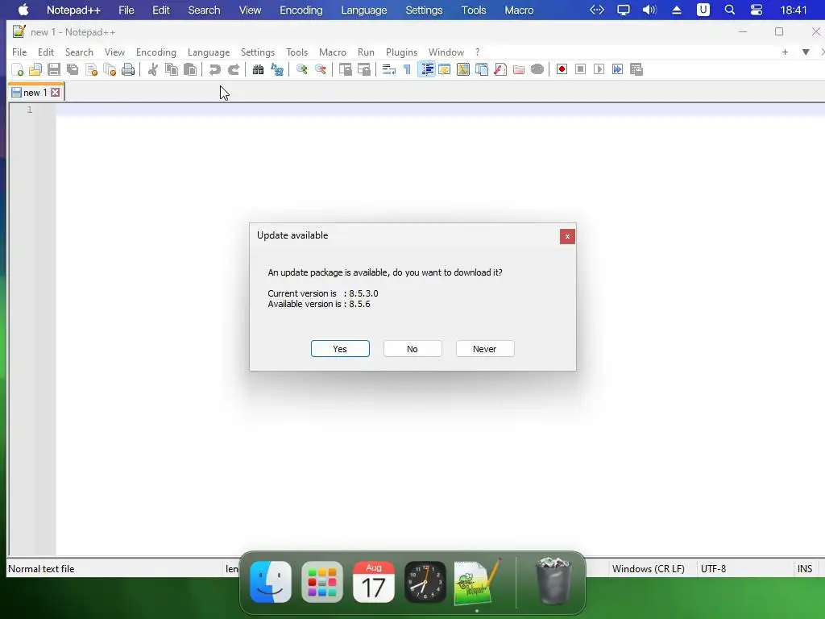Zoom out using the magnifier minus icon
Viewport: 825px width, 619px height.
(x=321, y=69)
